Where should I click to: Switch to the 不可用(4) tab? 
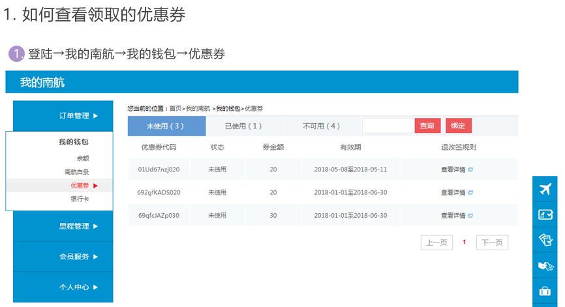click(x=322, y=126)
